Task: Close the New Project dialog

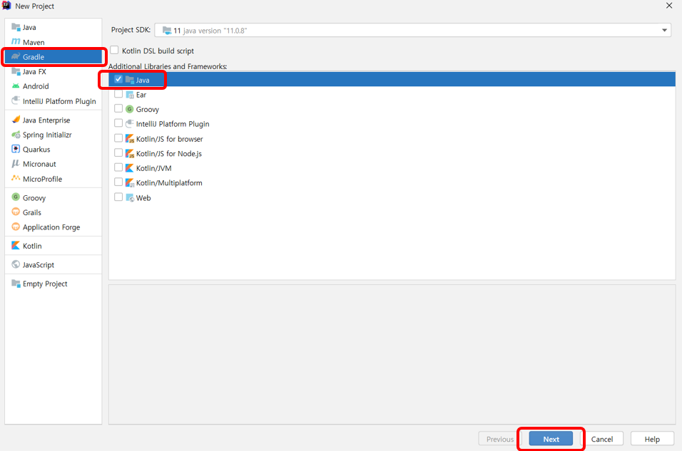Action: [x=669, y=6]
